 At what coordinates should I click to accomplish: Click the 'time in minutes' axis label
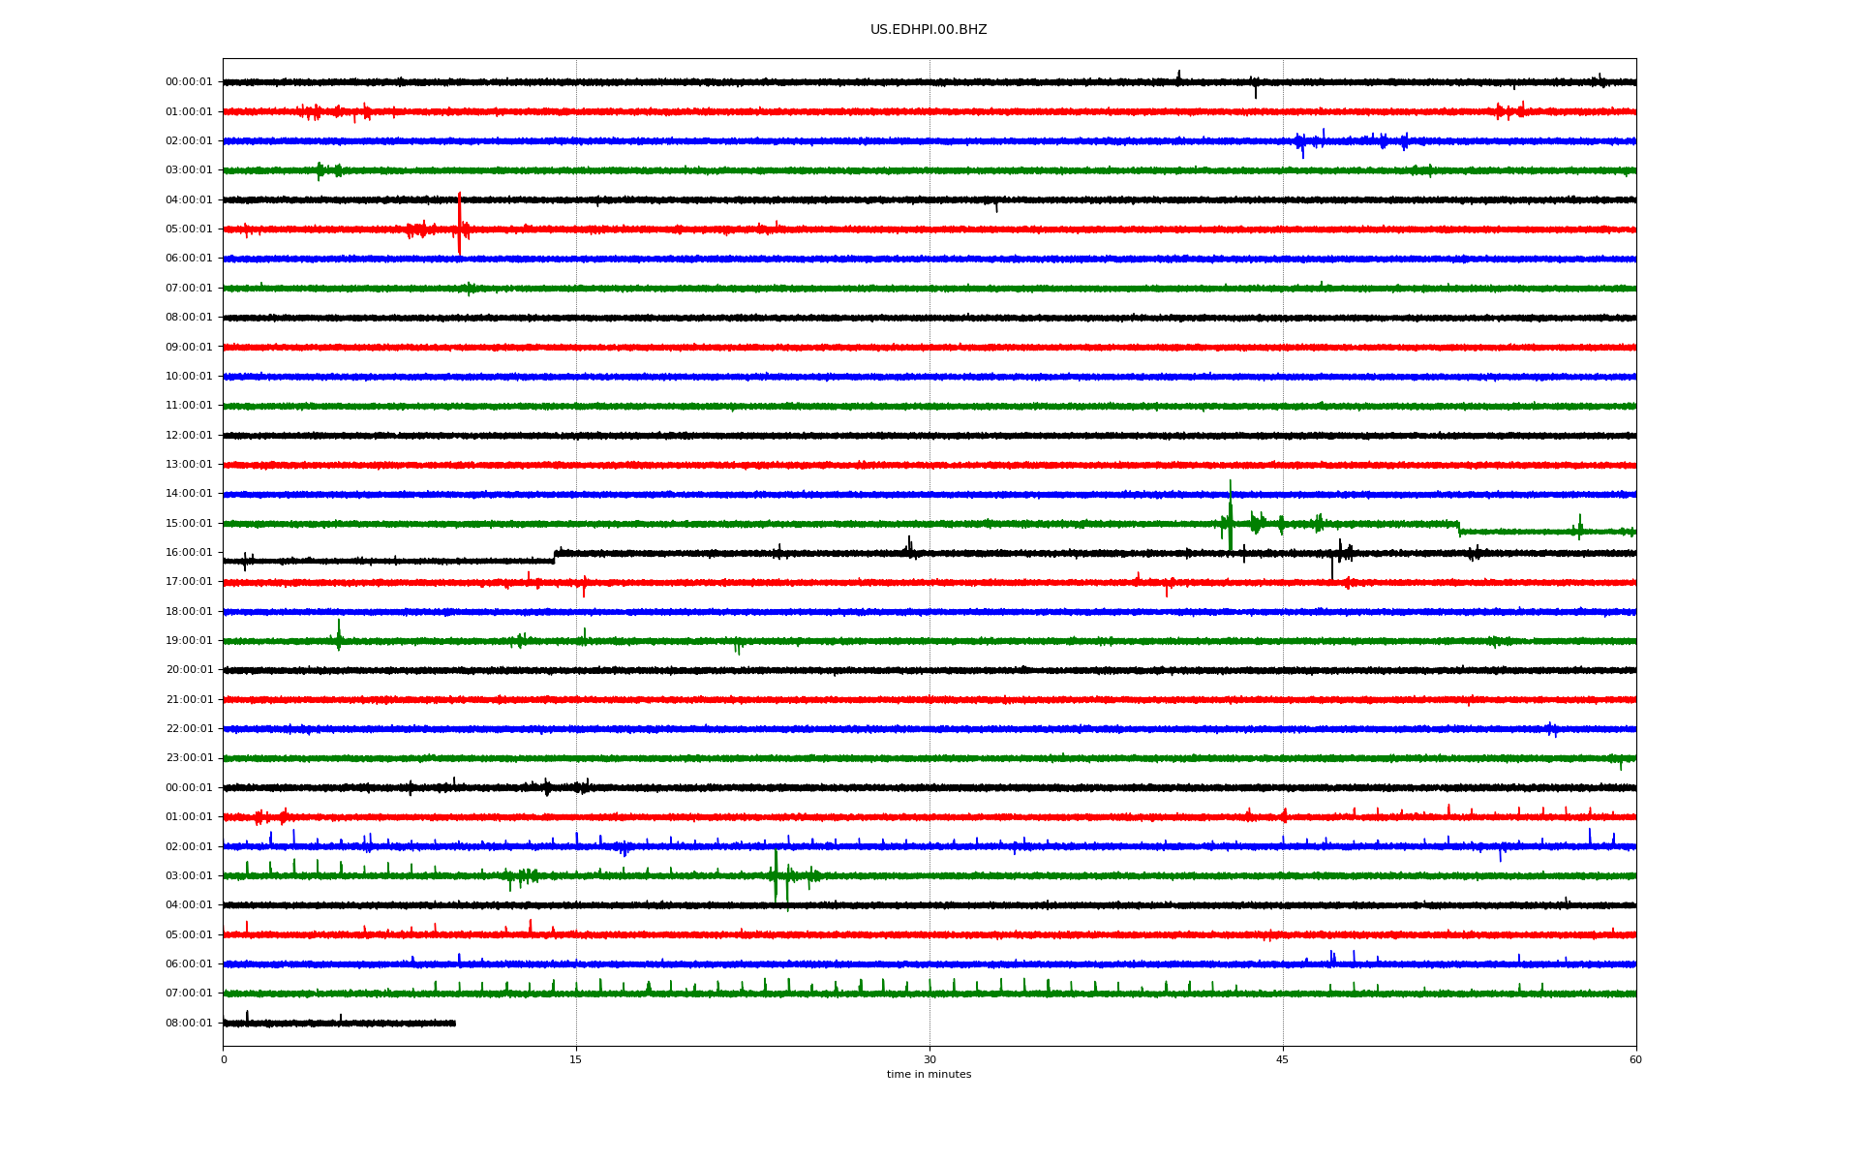[x=929, y=1075]
